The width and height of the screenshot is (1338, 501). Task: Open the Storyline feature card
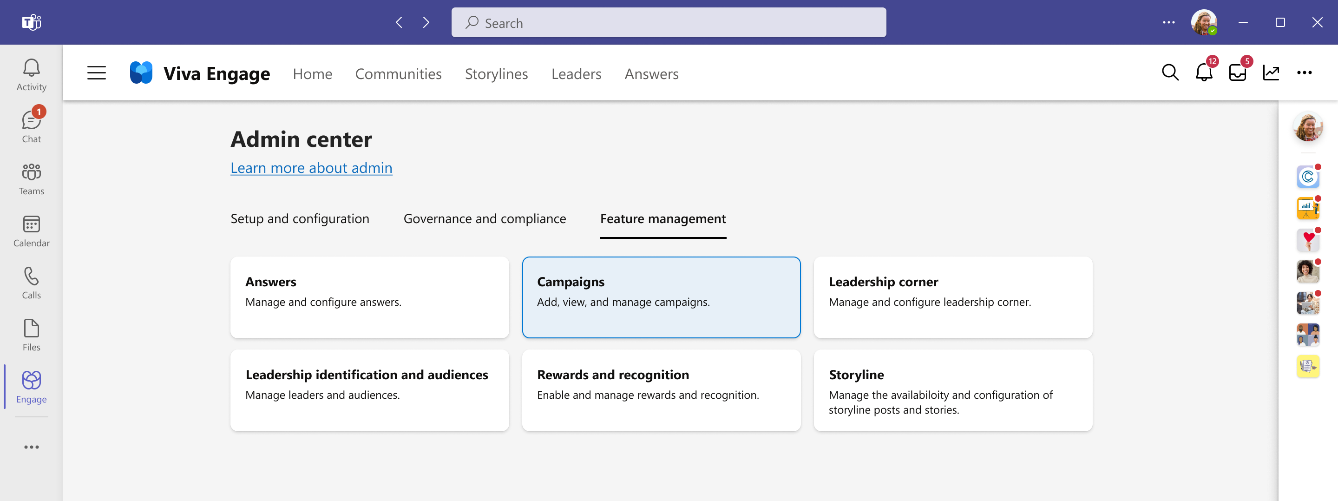(x=952, y=390)
